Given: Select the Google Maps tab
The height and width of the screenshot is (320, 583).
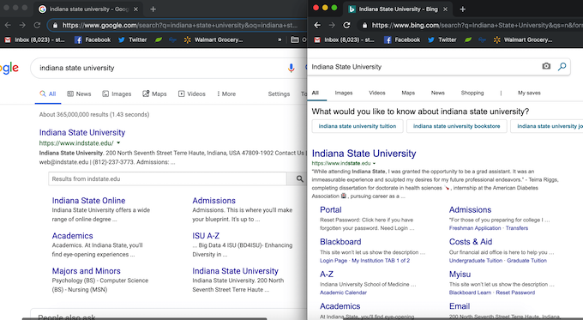Looking at the screenshot, I should pyautogui.click(x=154, y=94).
